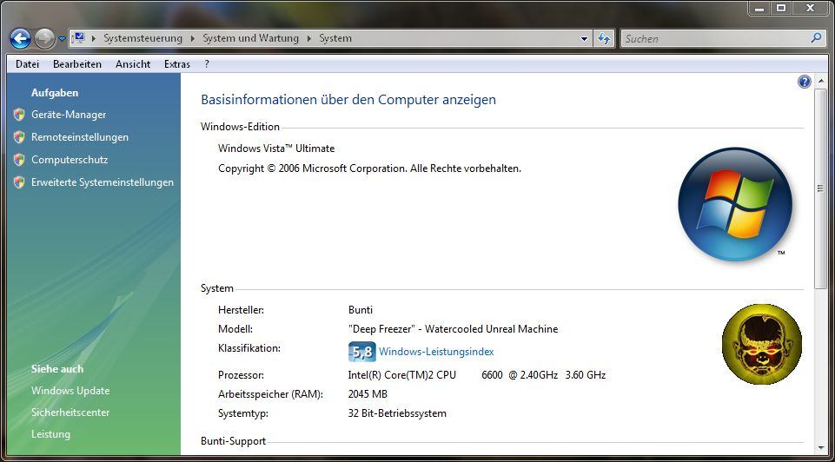This screenshot has width=835, height=462.
Task: Click the magnifier search icon
Action: [816, 38]
